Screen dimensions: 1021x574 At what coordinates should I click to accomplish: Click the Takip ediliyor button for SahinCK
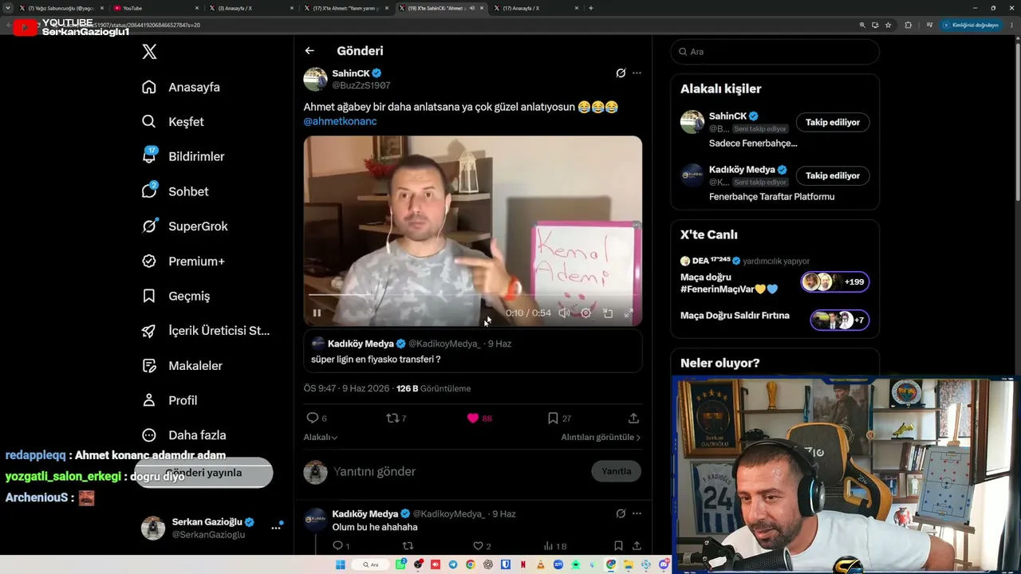coord(833,123)
